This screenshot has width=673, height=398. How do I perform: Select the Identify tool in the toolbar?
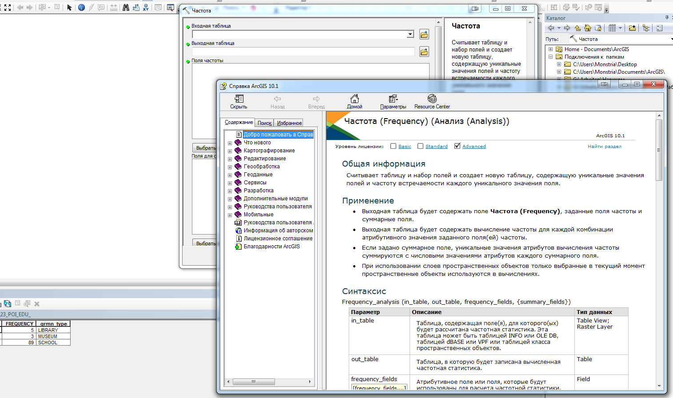pyautogui.click(x=81, y=8)
